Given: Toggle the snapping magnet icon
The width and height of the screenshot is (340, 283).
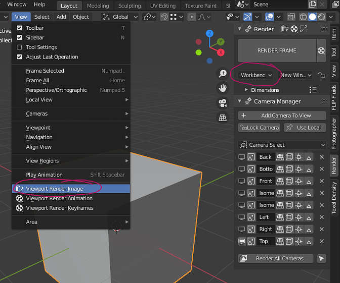Looking at the screenshot, I should 164,17.
